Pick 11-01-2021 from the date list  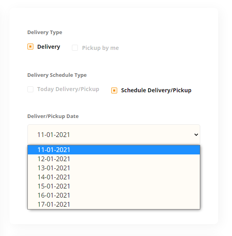tap(114, 150)
